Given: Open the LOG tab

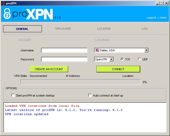Looking at the screenshot, I should (145, 29).
